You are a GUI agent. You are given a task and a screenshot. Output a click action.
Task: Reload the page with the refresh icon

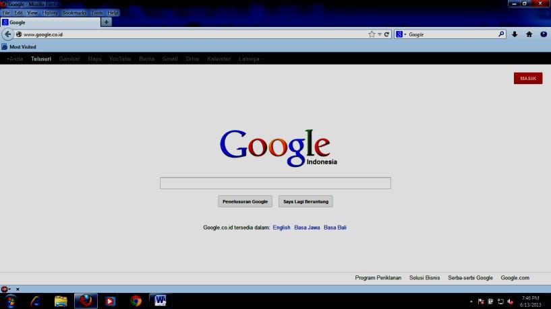click(x=386, y=34)
